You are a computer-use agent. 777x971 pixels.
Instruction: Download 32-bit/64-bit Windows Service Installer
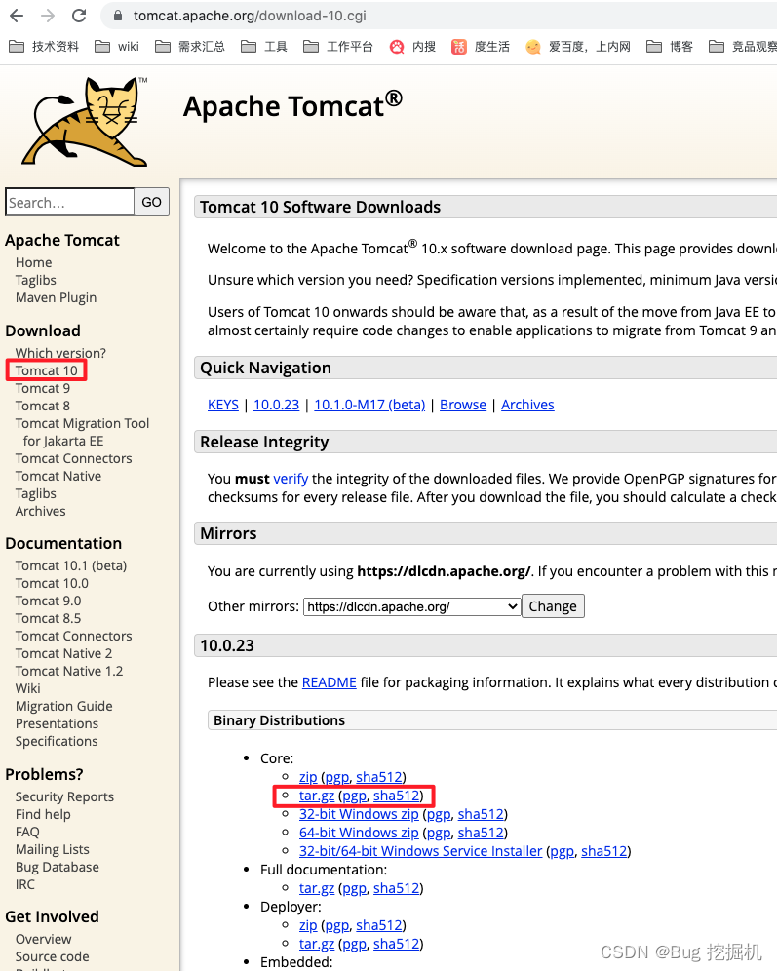pos(420,851)
